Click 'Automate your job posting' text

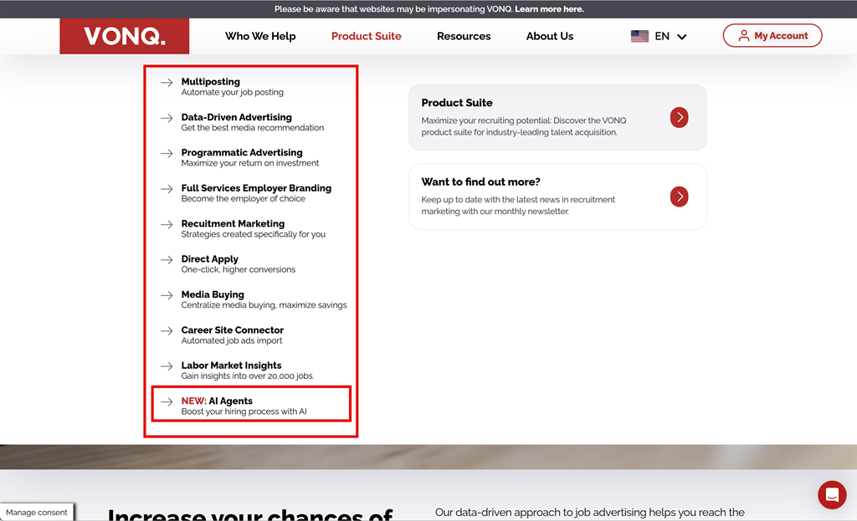(233, 92)
